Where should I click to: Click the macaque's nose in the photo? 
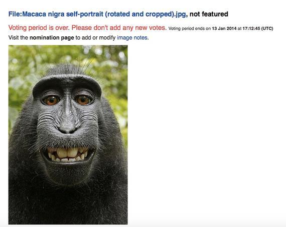[68, 126]
